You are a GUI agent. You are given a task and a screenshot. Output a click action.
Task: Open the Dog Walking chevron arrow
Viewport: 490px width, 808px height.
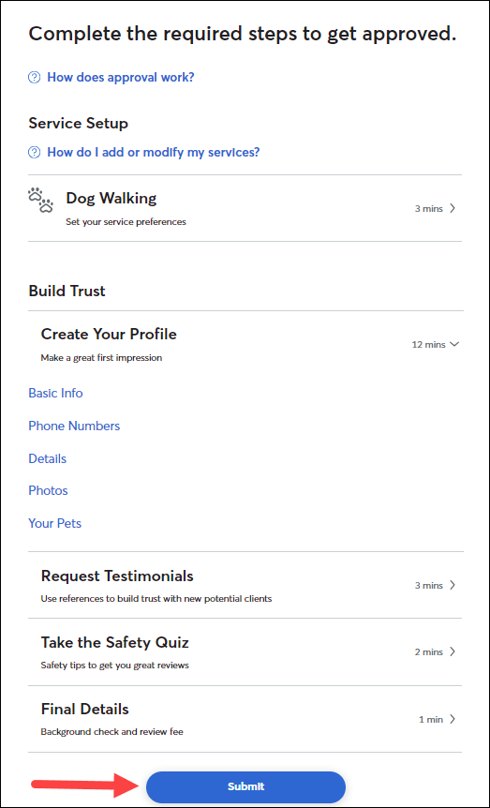(453, 209)
